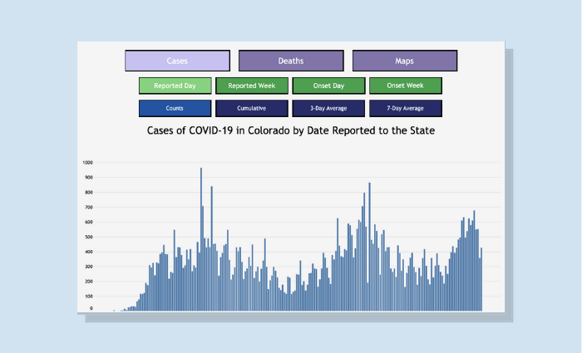Image resolution: width=582 pixels, height=353 pixels.
Task: Click the 1000 label on y-axis
Action: pos(87,163)
